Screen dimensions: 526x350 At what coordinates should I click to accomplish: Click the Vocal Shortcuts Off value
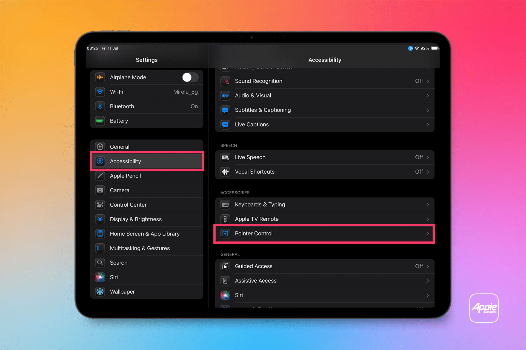419,172
